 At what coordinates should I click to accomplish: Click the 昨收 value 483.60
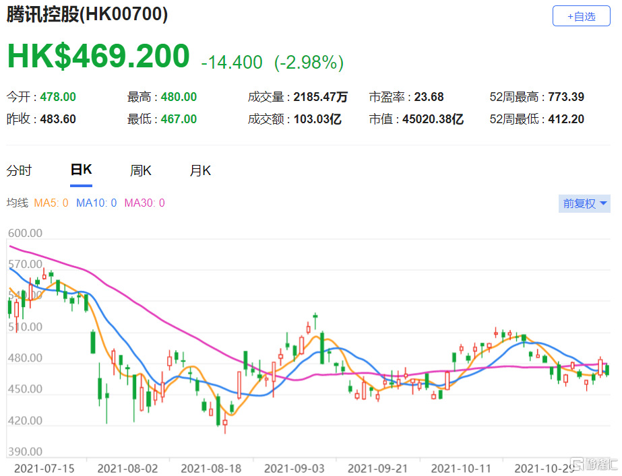(58, 119)
